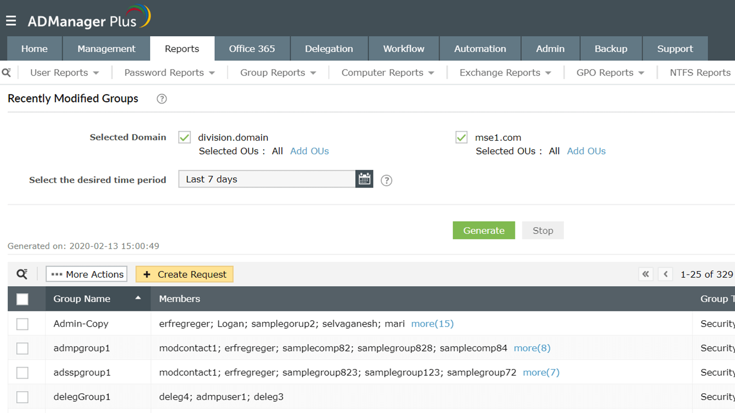Open the report search magnifier icon

(x=6, y=73)
